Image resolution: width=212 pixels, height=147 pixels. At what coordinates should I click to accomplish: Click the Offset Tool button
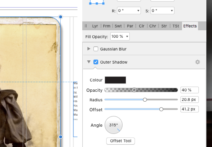tap(121, 141)
